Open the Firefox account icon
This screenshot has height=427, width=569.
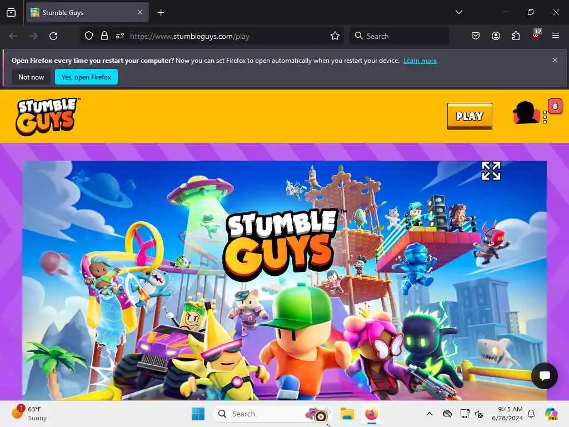click(x=496, y=36)
